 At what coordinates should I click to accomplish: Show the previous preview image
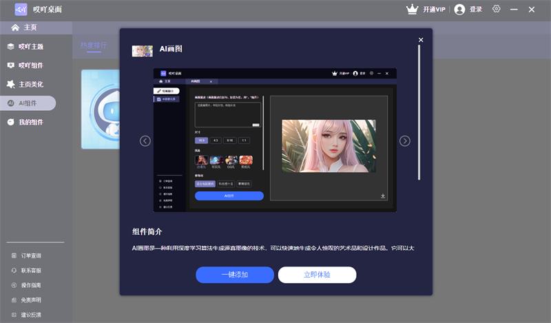point(145,141)
